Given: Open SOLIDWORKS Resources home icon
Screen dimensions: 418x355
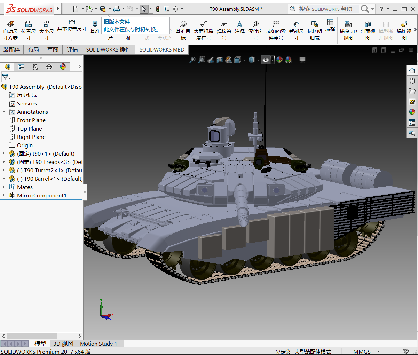Looking at the screenshot, I should (x=412, y=70).
